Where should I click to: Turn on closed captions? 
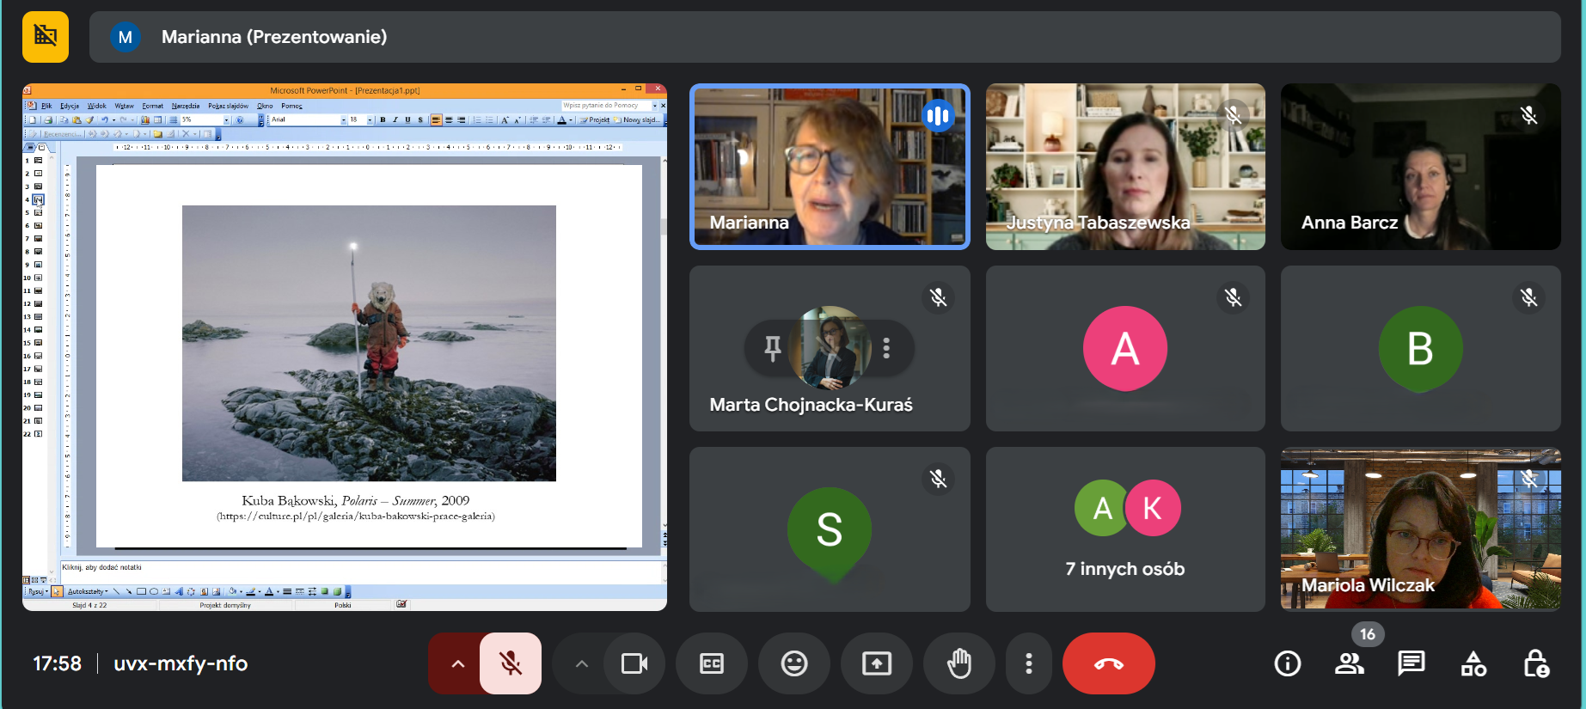(x=711, y=663)
